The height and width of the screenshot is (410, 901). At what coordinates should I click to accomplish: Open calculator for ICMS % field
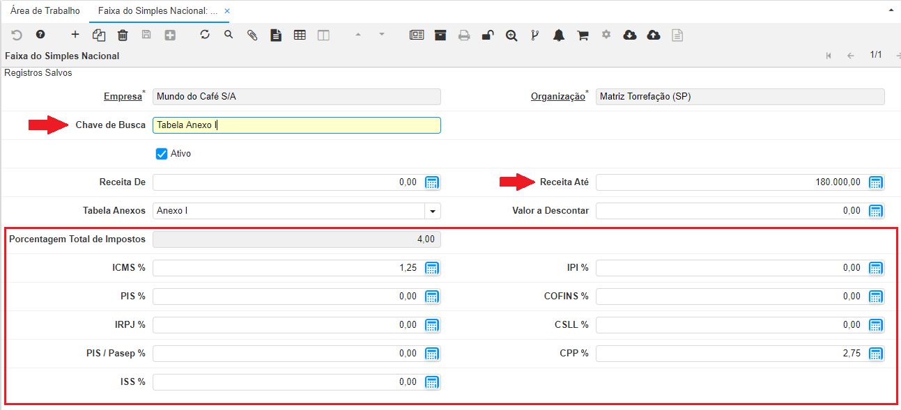coord(431,268)
